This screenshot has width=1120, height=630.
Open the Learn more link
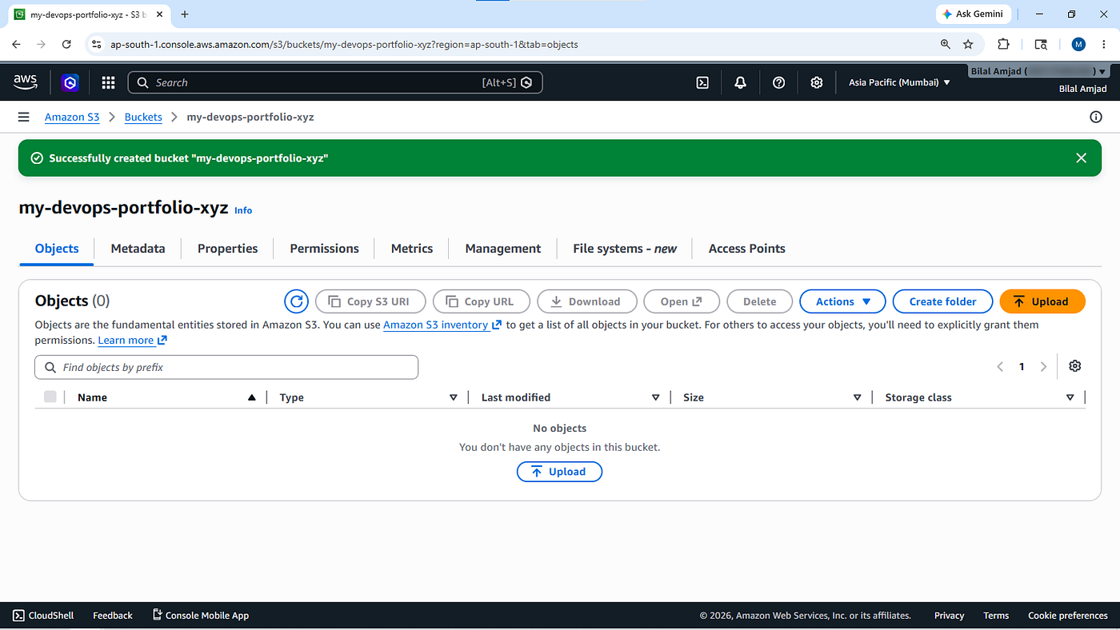coord(133,340)
